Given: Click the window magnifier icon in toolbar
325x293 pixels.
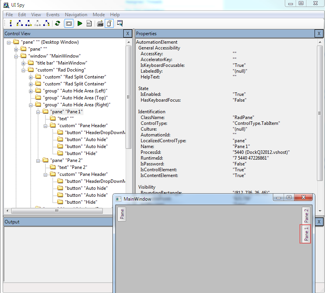Looking at the screenshot, I should tap(120, 24).
